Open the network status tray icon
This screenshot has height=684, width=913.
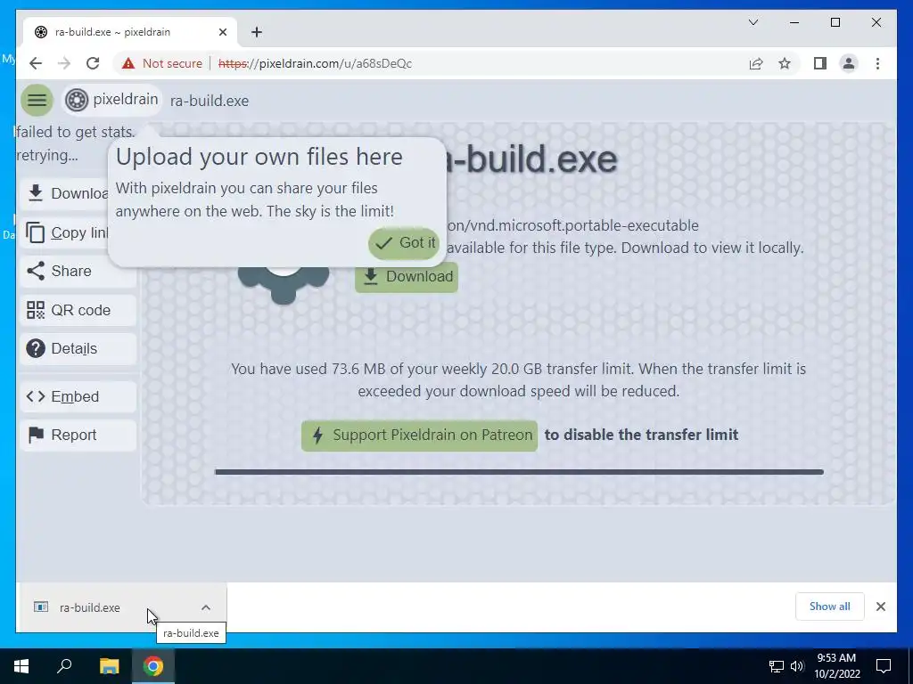click(x=777, y=666)
